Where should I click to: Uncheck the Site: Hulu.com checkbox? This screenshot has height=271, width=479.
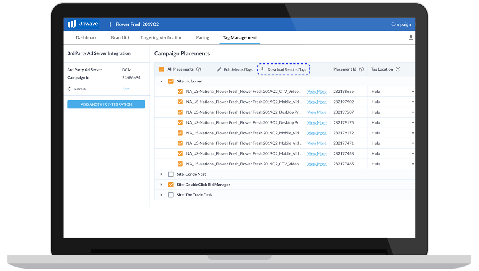click(171, 81)
